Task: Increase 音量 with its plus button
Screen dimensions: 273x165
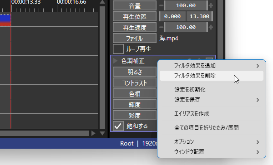Action: [x=211, y=5]
